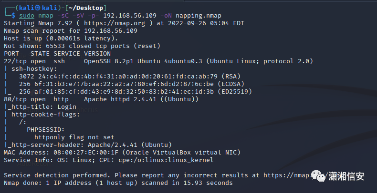Image resolution: width=377 pixels, height=193 pixels.
Task: Click the ED25519 hostkey fingerprint line
Action: click(x=136, y=92)
